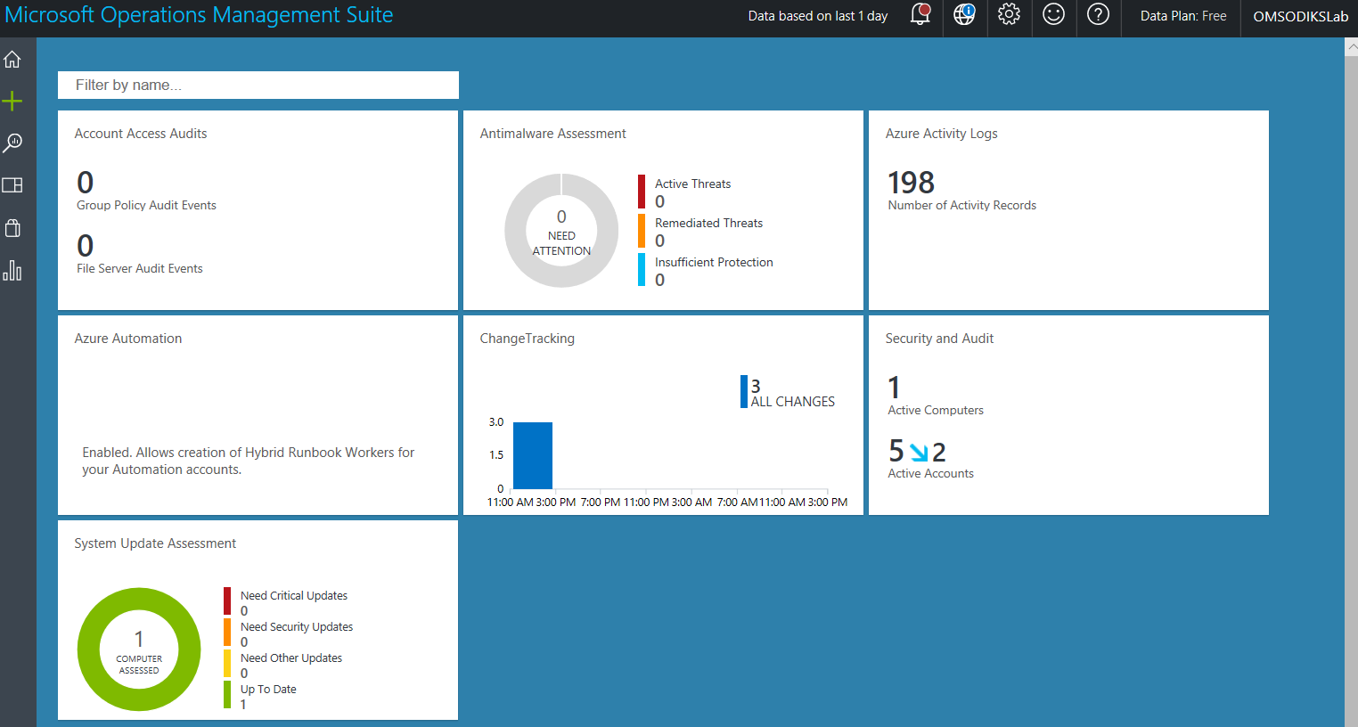Open the Account Access Audits tile
The image size is (1358, 727).
[258, 210]
